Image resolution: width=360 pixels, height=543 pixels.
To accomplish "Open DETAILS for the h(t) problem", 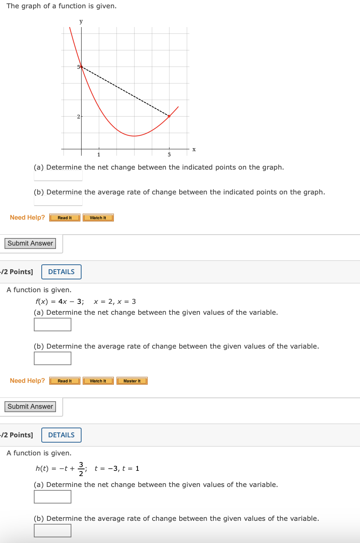I will [x=61, y=435].
